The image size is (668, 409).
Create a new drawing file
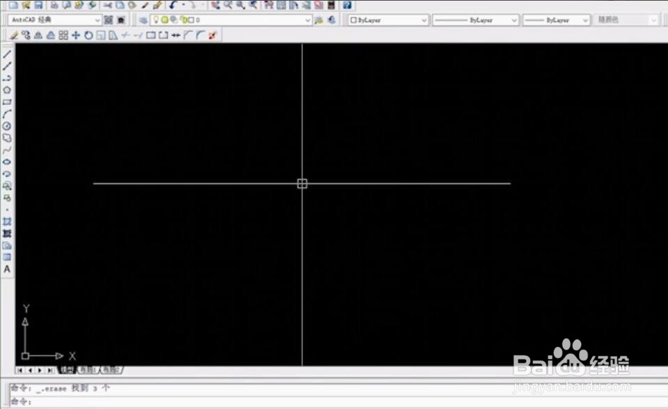click(x=13, y=5)
